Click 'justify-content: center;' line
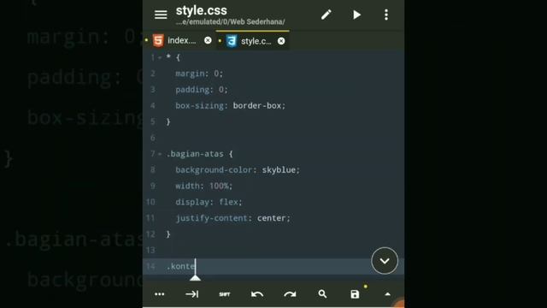The height and width of the screenshot is (308, 547). (x=232, y=218)
